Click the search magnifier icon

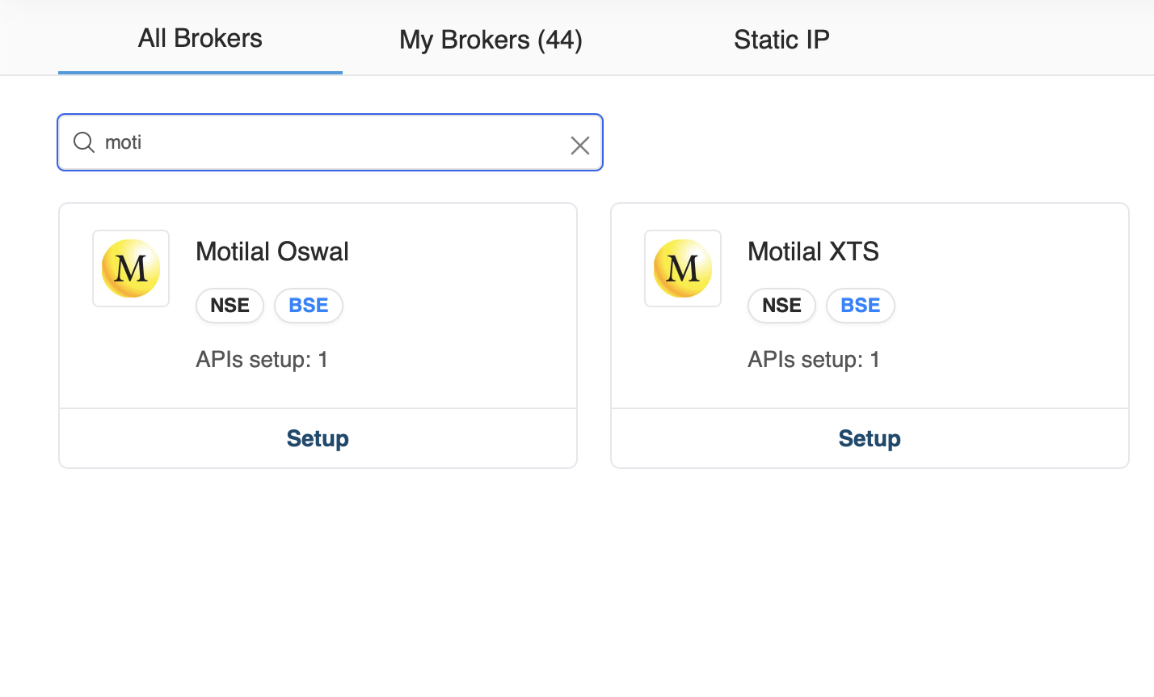pos(84,143)
